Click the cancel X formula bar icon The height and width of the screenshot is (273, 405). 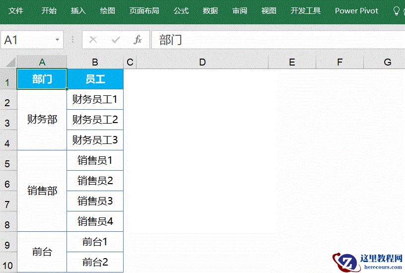pos(93,40)
